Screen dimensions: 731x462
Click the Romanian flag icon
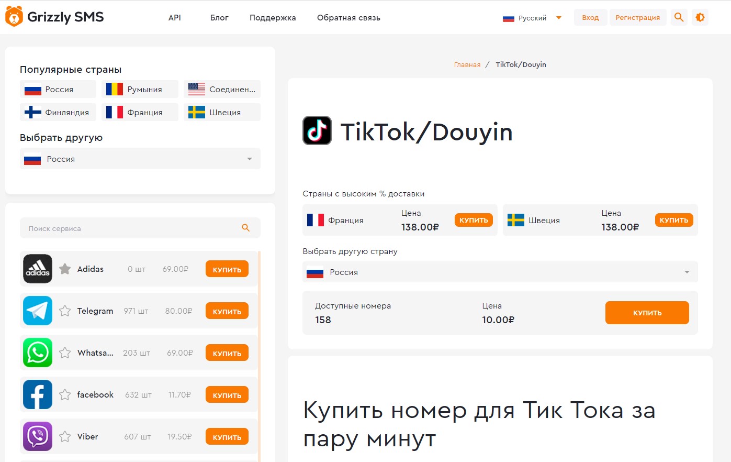(115, 89)
